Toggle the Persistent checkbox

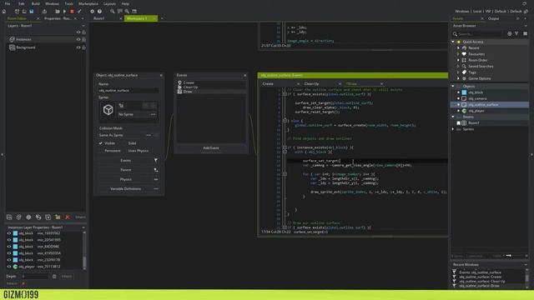(101, 151)
